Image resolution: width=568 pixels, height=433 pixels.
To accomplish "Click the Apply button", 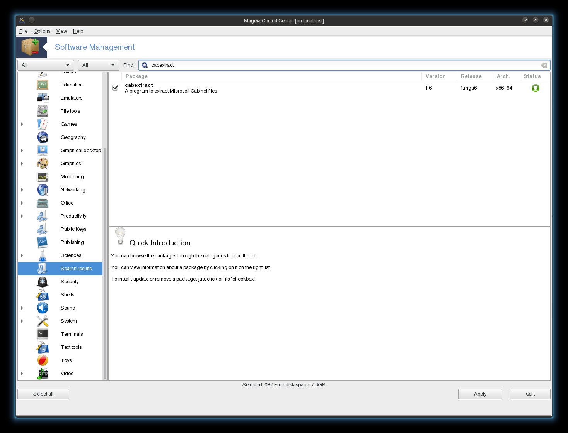I will (x=480, y=394).
